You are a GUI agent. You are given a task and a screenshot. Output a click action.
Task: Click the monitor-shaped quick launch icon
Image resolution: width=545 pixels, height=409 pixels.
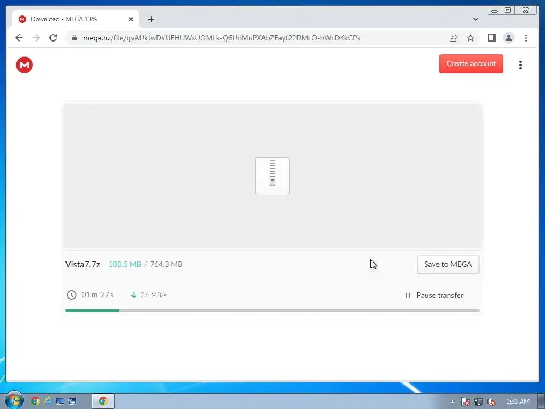point(60,402)
